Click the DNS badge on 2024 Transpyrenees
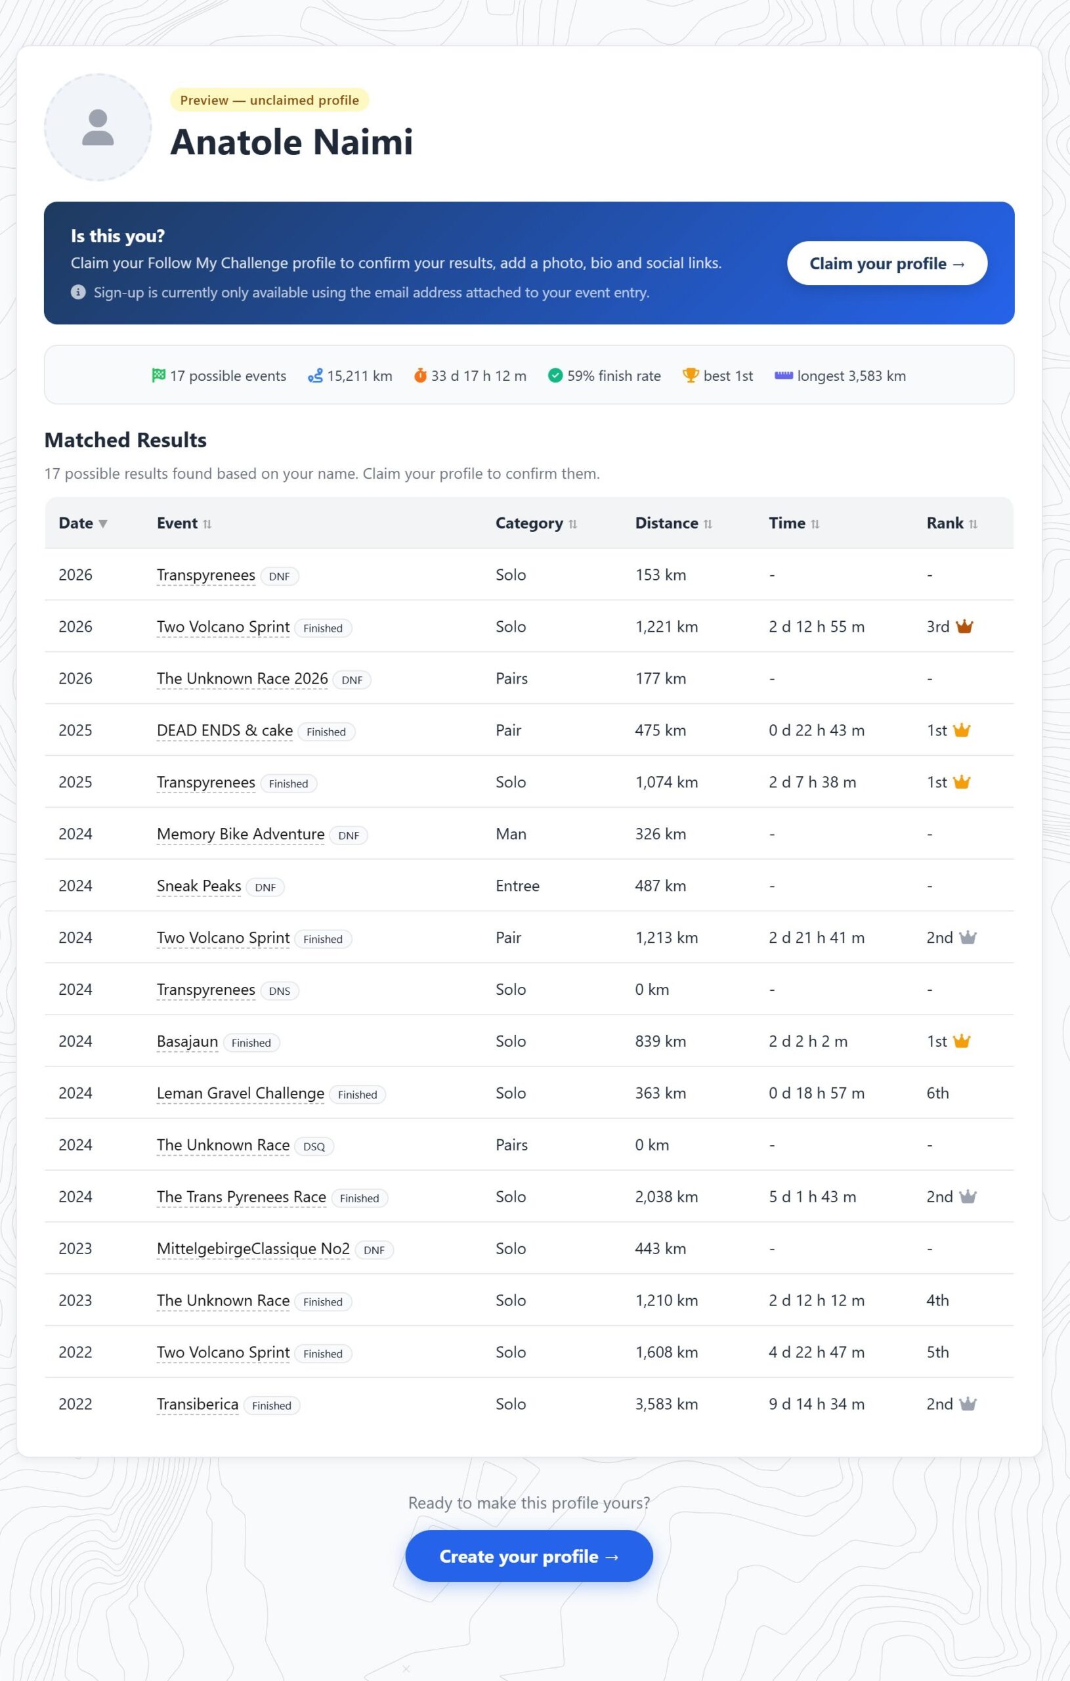 (x=279, y=992)
